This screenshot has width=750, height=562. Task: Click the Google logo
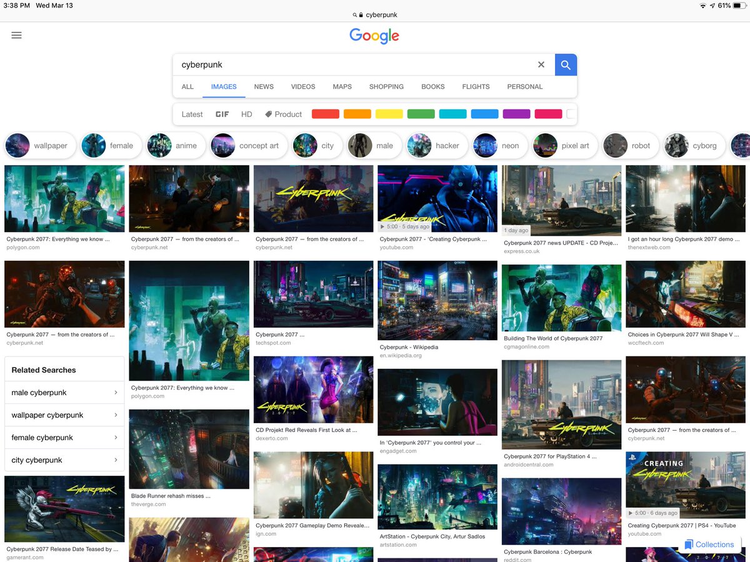coord(374,36)
